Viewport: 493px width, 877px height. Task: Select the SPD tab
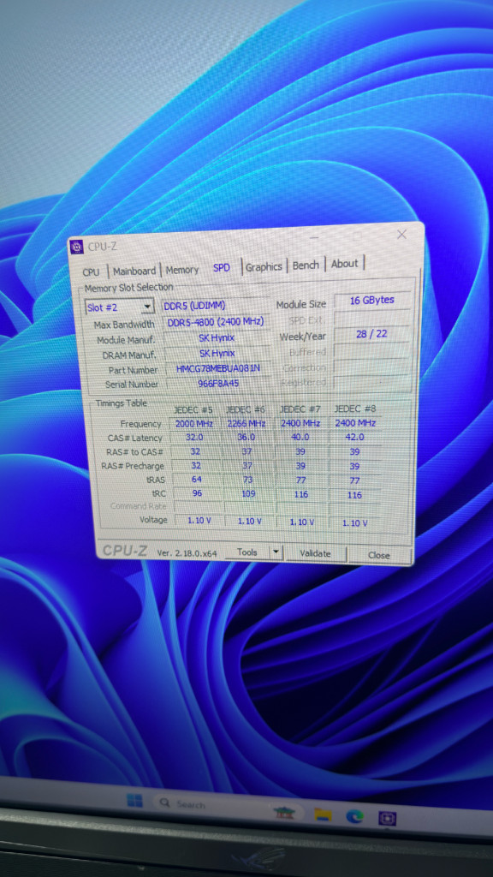click(x=222, y=268)
